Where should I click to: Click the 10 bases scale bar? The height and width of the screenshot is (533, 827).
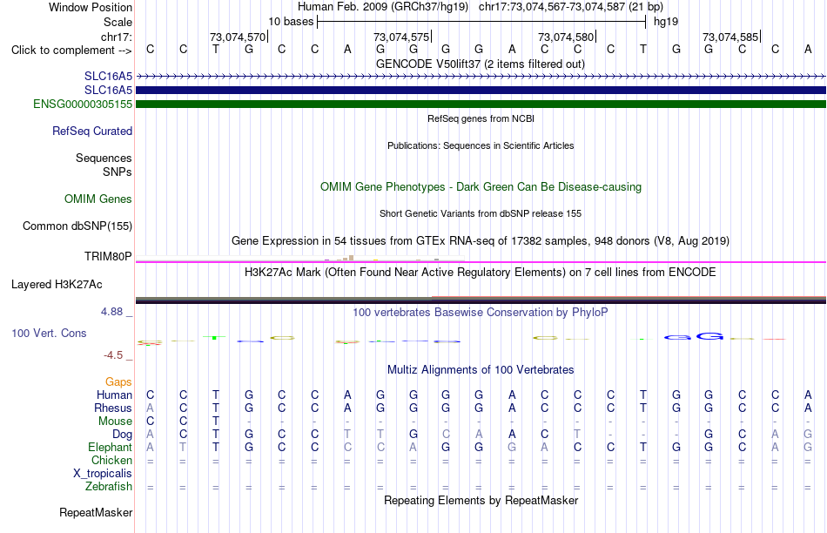[x=481, y=22]
